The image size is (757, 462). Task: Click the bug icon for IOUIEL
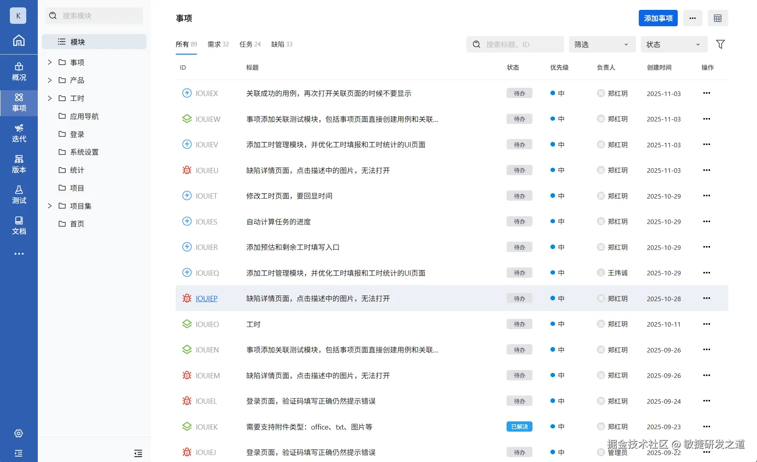tap(187, 401)
